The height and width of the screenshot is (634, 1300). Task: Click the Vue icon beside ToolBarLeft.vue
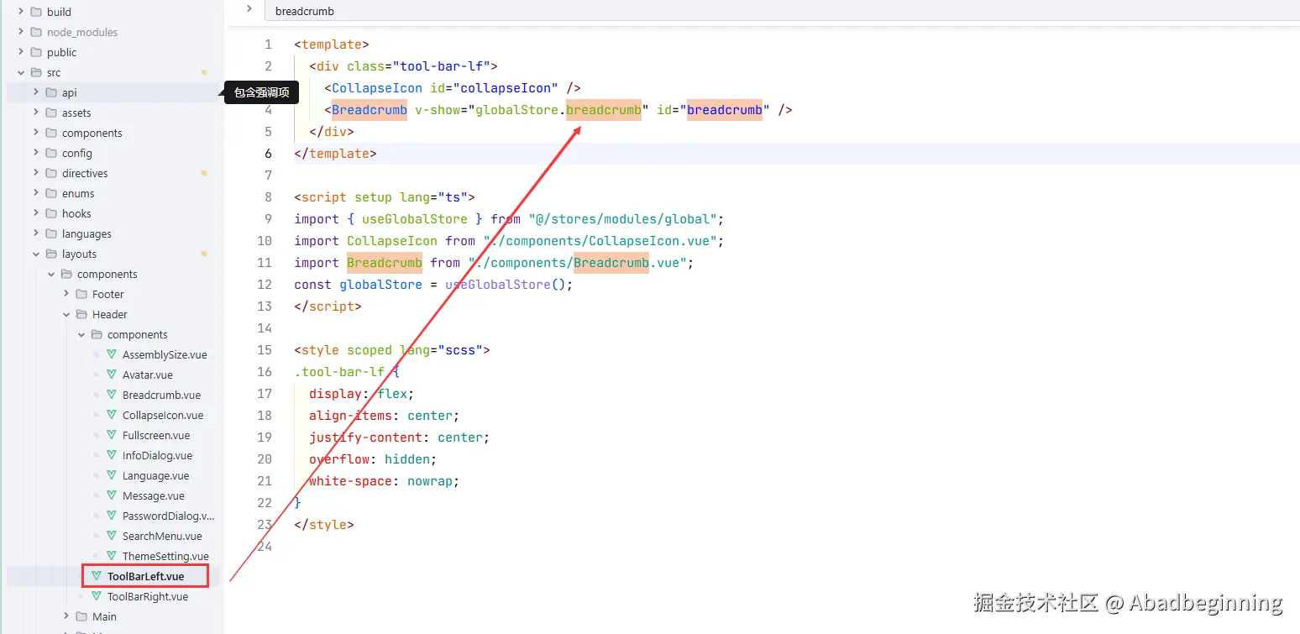coord(97,576)
